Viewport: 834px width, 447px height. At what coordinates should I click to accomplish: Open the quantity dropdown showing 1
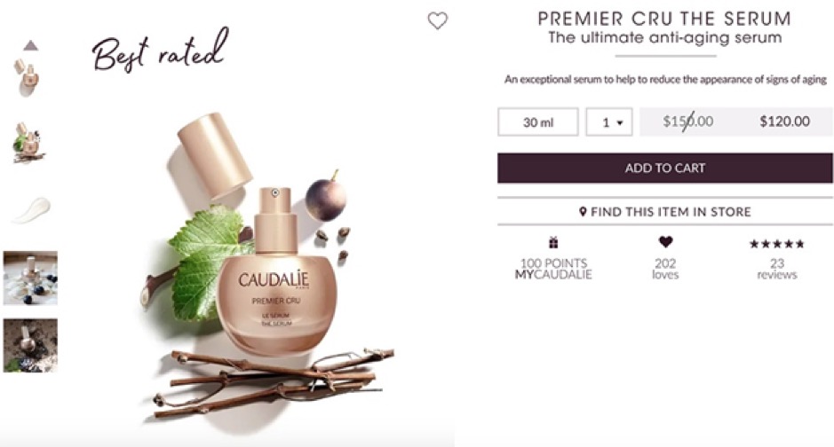[x=609, y=122]
